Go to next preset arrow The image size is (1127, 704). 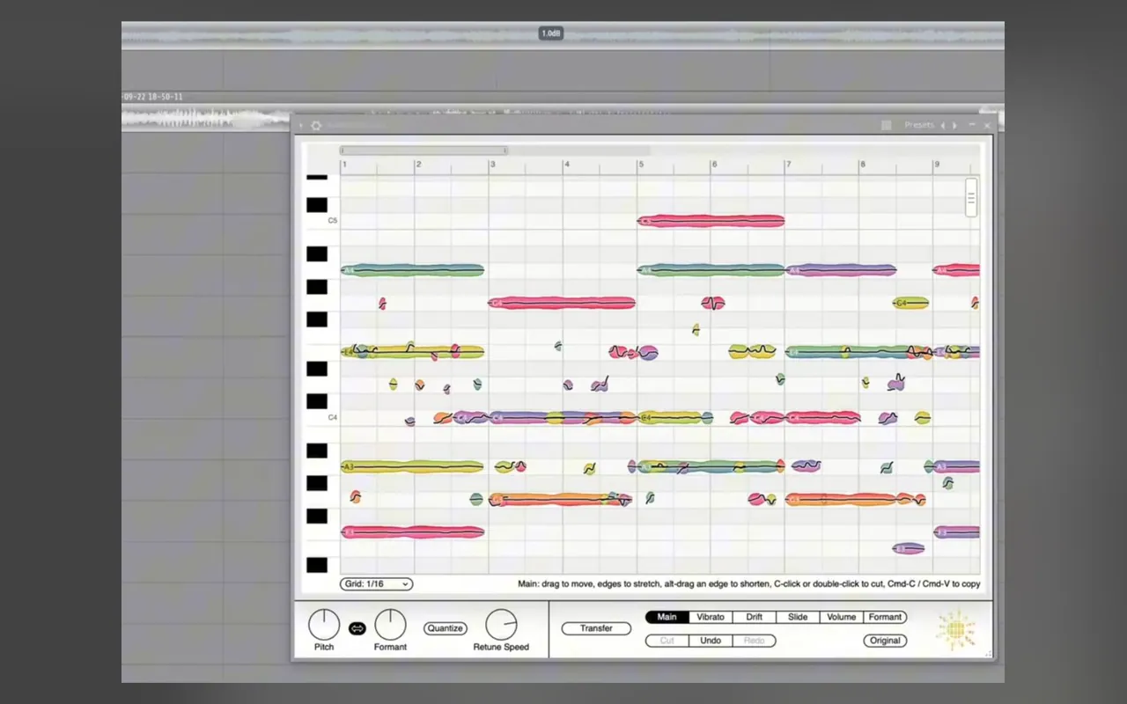tap(955, 126)
